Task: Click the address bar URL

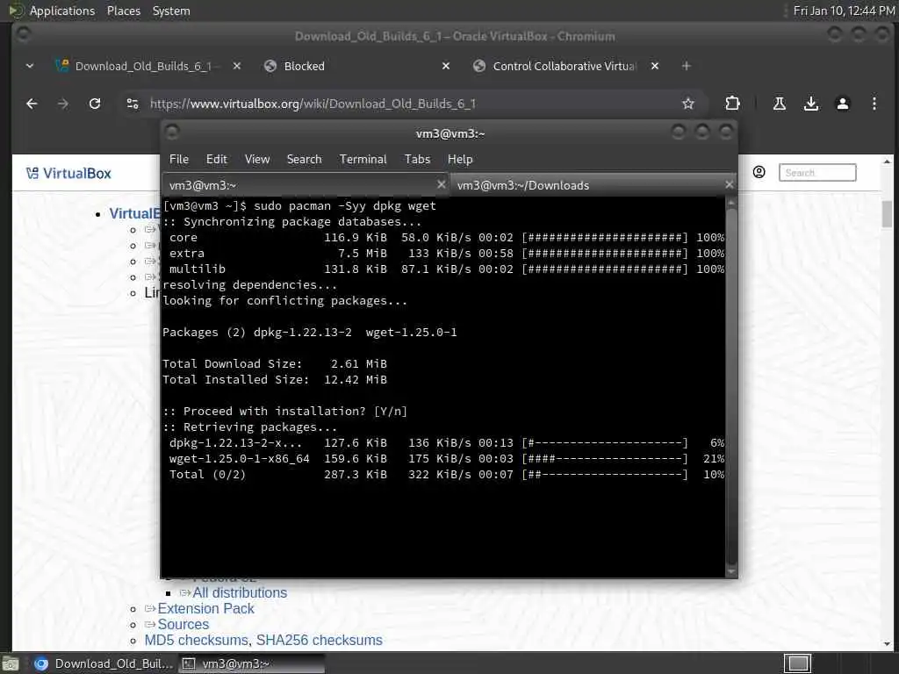Action: click(x=313, y=104)
